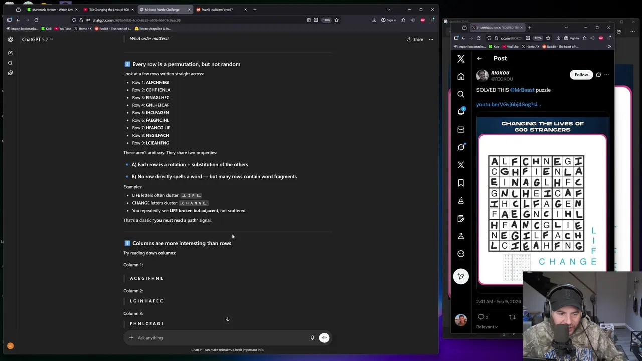This screenshot has width=642, height=361.
Task: Open the YouTube bookmark in left browser
Action: click(x=63, y=29)
